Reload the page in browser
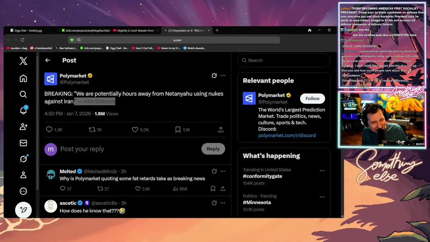The height and width of the screenshot is (242, 430). (x=22, y=40)
